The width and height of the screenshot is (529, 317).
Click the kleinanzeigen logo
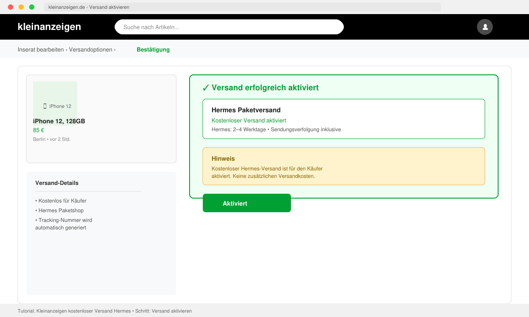(49, 27)
